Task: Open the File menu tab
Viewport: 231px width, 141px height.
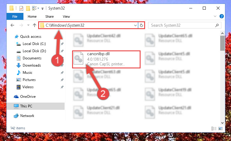Action: (x=15, y=16)
